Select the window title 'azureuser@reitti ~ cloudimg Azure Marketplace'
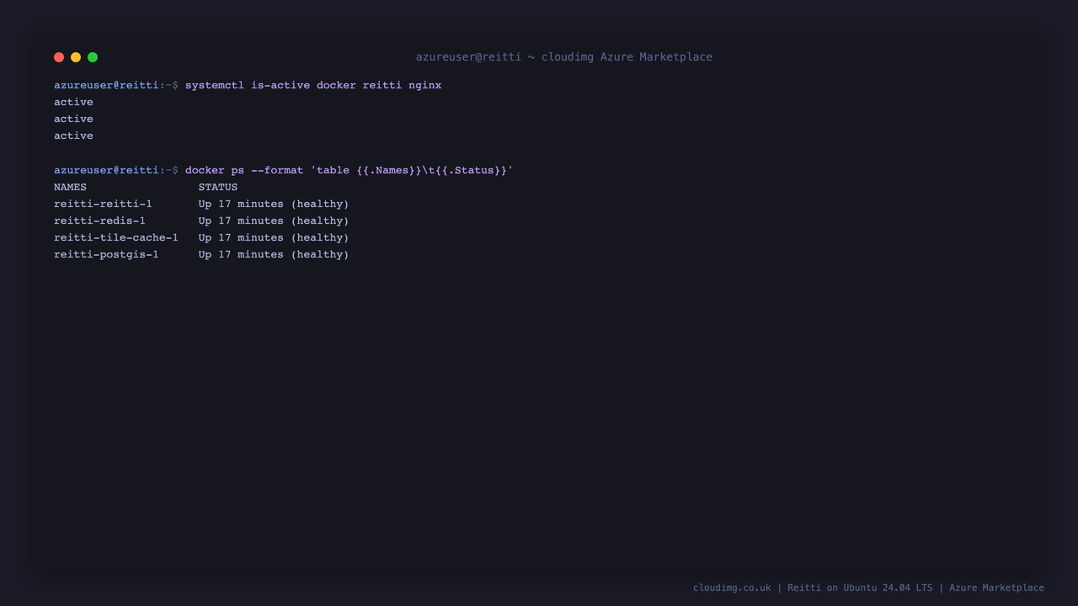 [564, 57]
